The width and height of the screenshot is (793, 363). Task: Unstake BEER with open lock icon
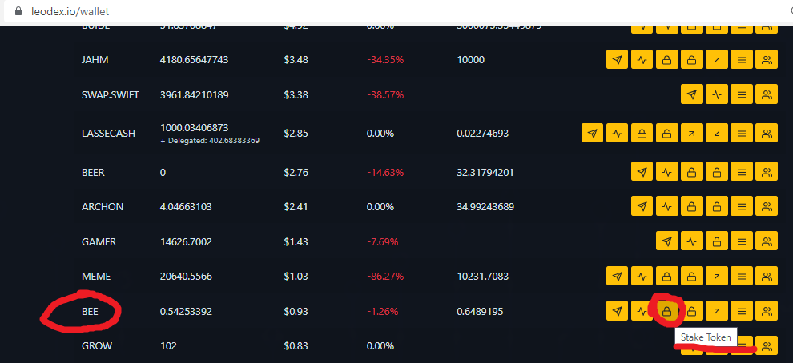(716, 172)
